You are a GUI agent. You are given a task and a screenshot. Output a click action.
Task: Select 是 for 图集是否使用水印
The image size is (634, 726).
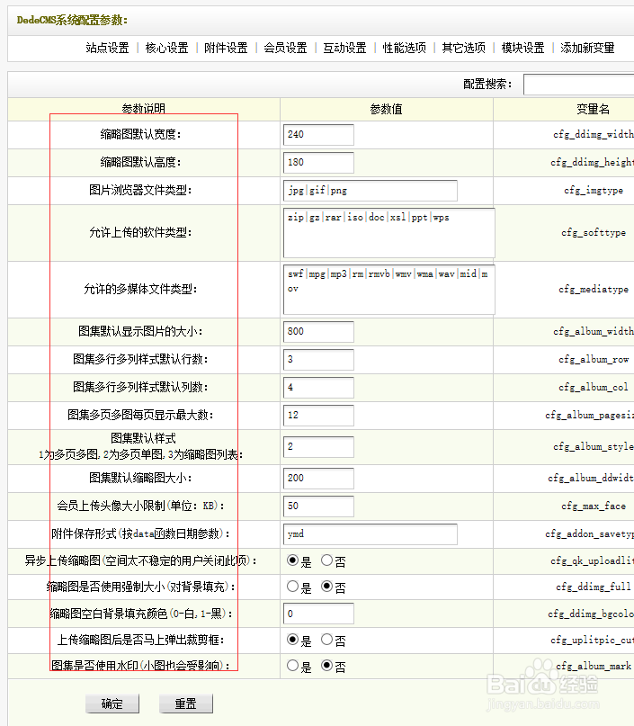click(x=292, y=666)
